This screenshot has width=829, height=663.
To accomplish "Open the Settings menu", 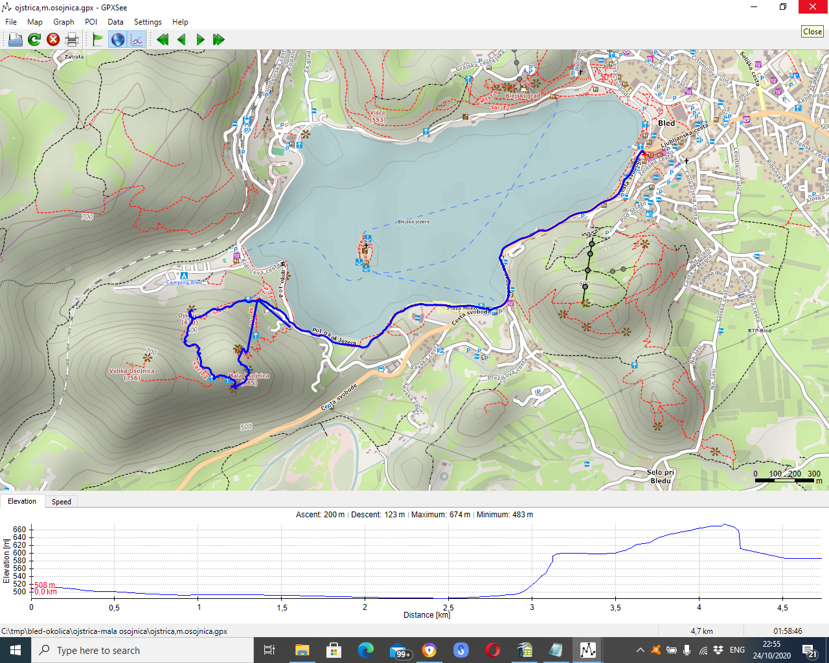I will pos(148,21).
